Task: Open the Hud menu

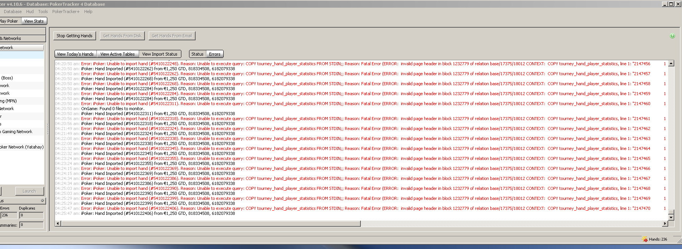Action: pyautogui.click(x=30, y=12)
